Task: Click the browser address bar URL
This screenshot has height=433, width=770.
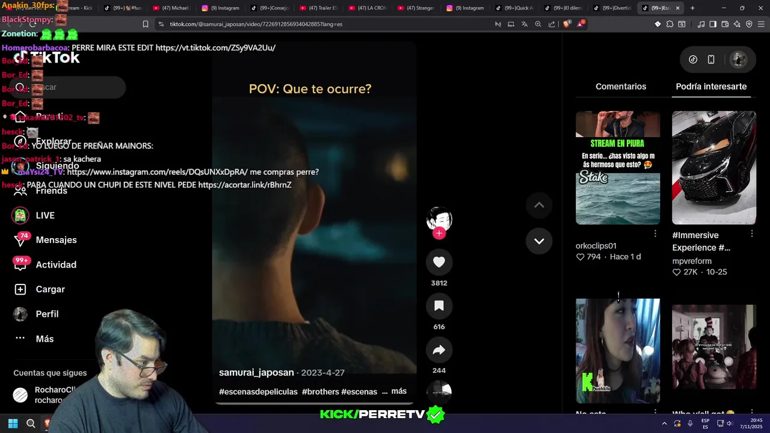Action: click(256, 24)
